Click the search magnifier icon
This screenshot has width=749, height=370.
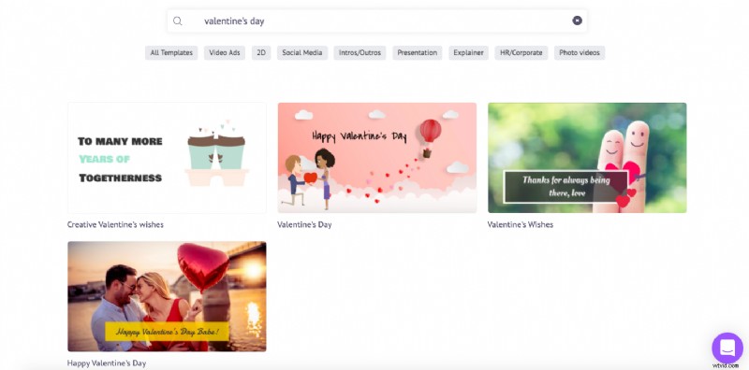point(177,21)
